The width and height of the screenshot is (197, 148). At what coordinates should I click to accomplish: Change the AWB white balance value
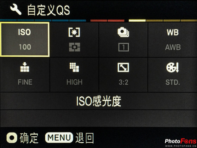pyautogui.click(x=173, y=47)
